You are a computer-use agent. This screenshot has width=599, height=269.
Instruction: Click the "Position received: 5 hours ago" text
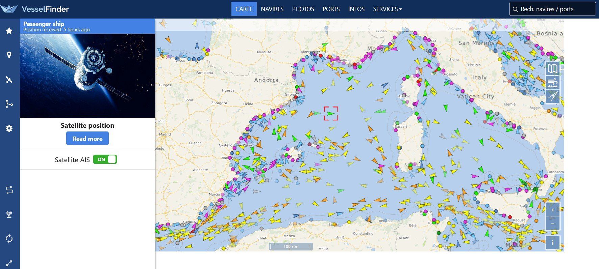click(56, 30)
